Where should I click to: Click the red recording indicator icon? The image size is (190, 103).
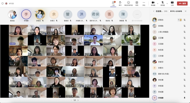[6, 4]
